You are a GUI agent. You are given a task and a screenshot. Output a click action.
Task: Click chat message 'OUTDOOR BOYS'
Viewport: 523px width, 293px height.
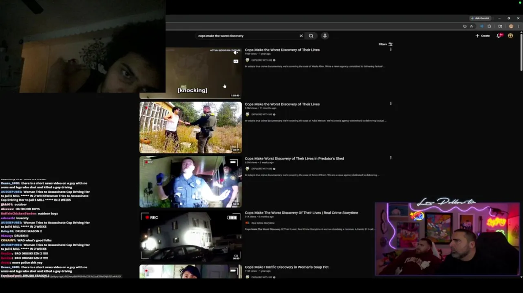[x=27, y=209]
